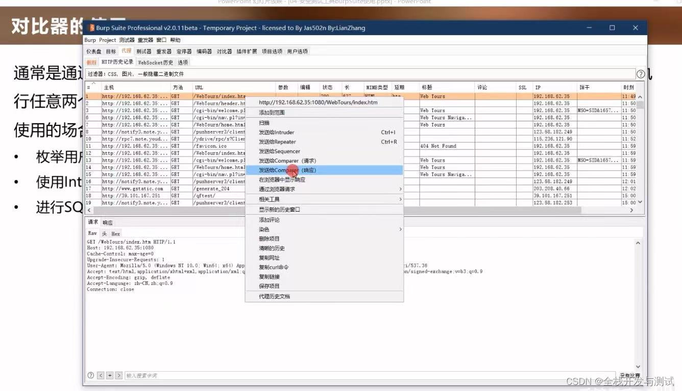This screenshot has height=391, width=682.
Task: Open the Project menu
Action: (108, 40)
